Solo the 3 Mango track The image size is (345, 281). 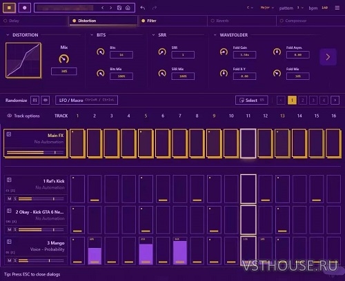tap(15, 260)
